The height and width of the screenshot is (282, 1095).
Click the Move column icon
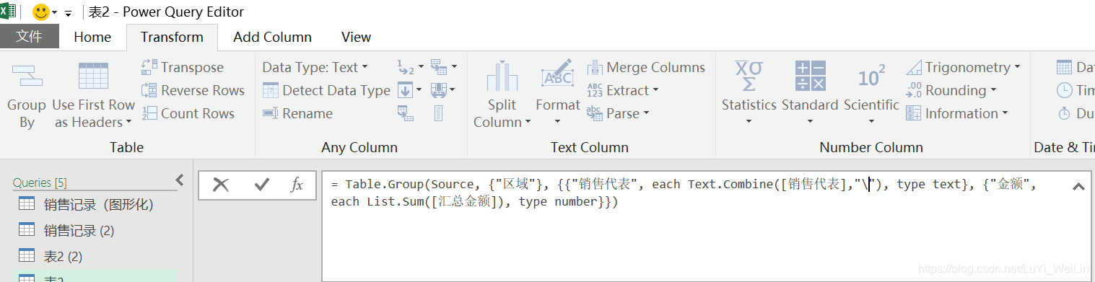coord(440,90)
